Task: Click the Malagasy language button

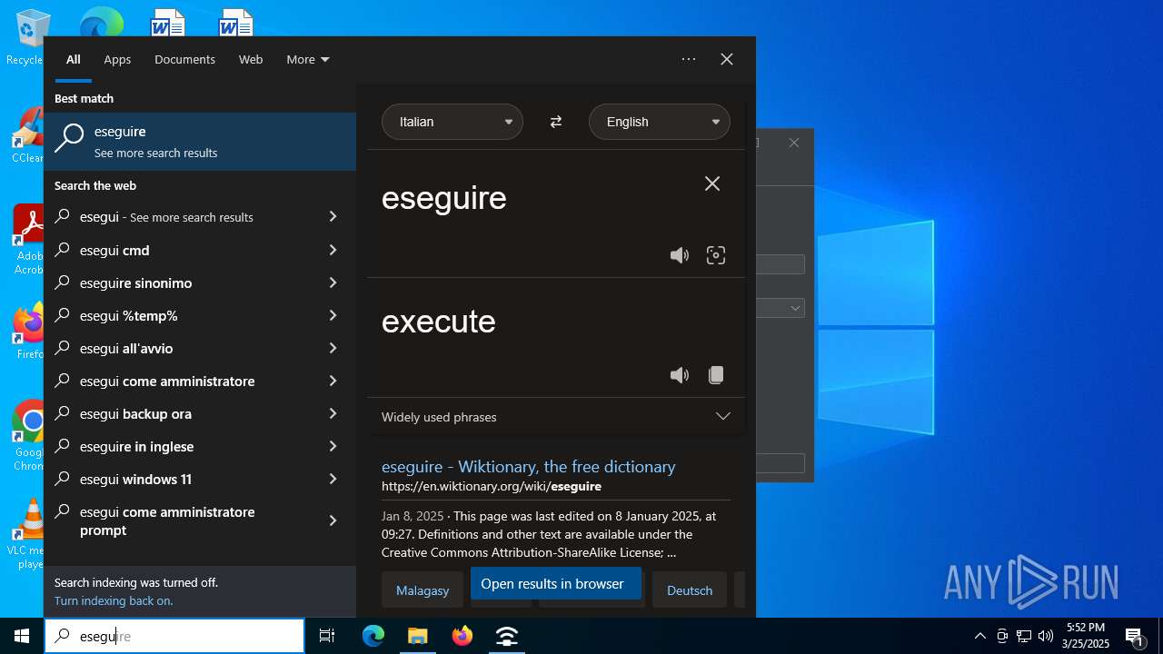Action: 422,590
